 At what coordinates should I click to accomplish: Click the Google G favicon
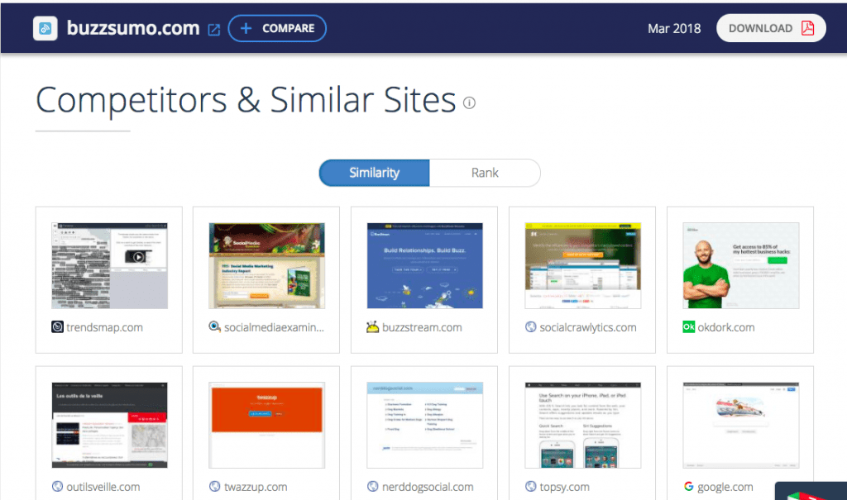click(x=689, y=486)
